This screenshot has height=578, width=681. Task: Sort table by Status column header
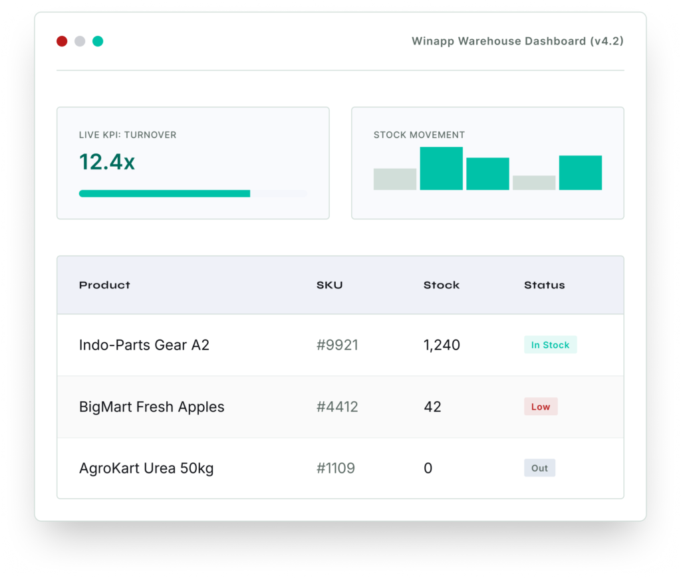pos(544,285)
